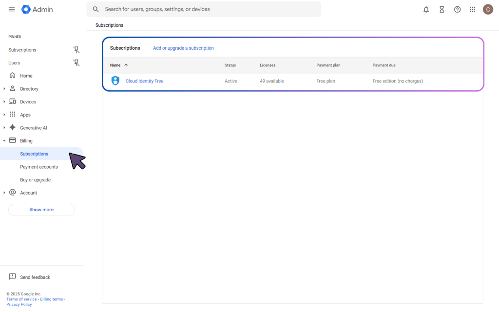499x312 pixels.
Task: Click Free edition (no charges) cell
Action: pos(398,81)
